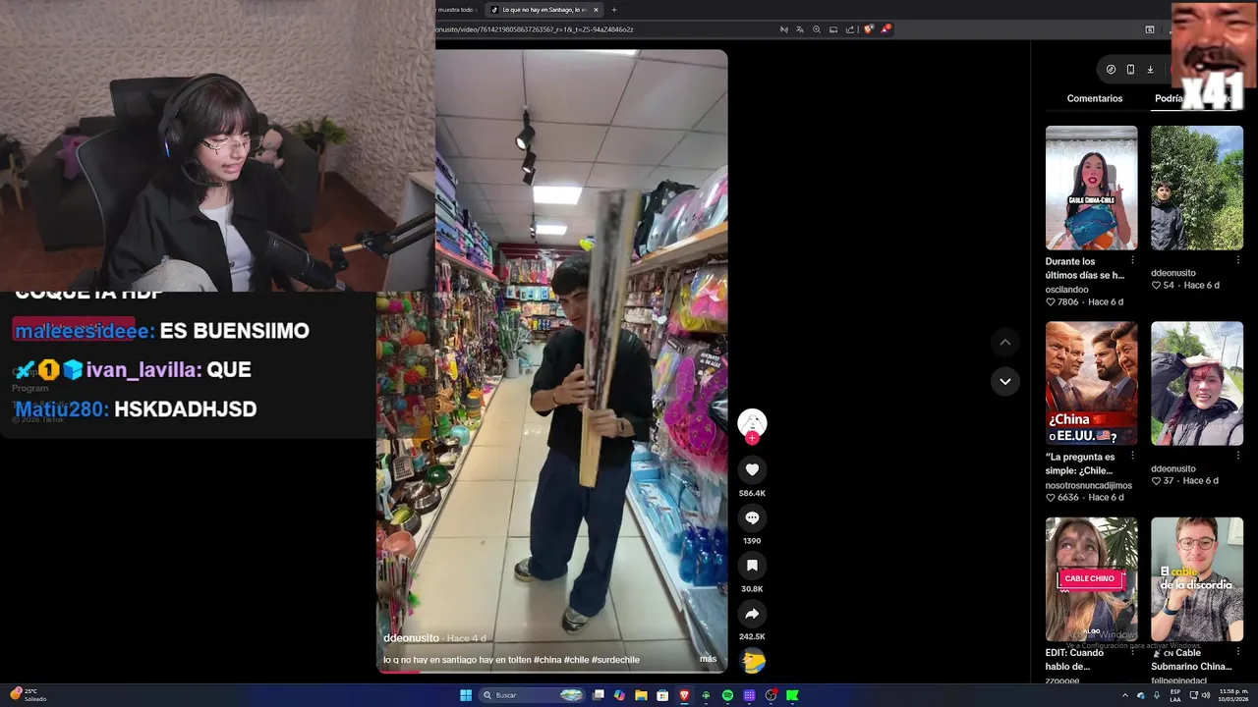This screenshot has width=1258, height=707.
Task: Show hidden system tray icons
Action: (1125, 695)
